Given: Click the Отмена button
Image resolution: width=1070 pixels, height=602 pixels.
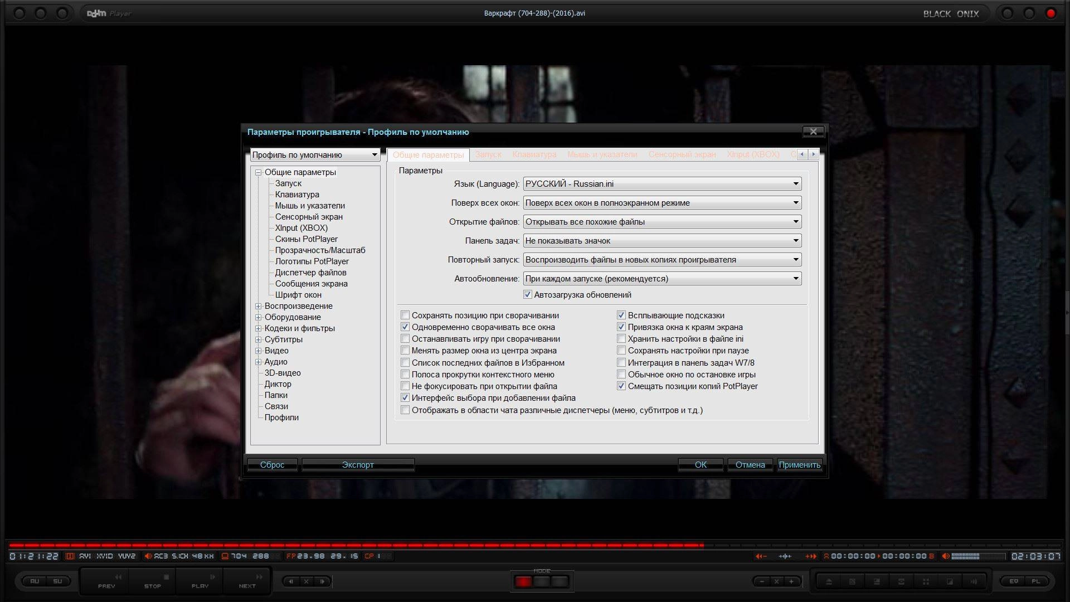Looking at the screenshot, I should click(750, 465).
